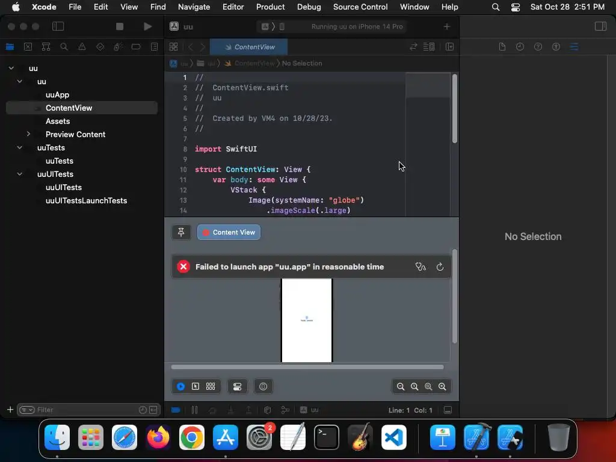Open preview on device button

pyautogui.click(x=263, y=387)
